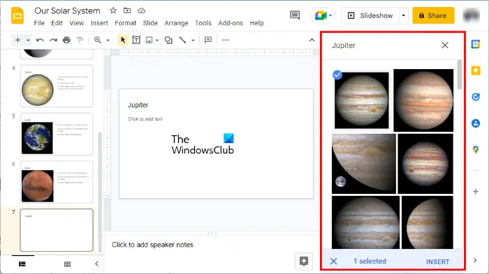Uncheck the selected first Jupiter image
The width and height of the screenshot is (489, 274).
361,100
